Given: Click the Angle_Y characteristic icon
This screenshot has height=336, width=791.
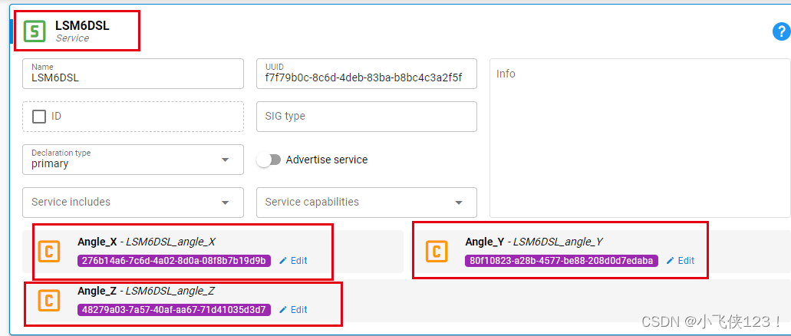Looking at the screenshot, I should [x=437, y=252].
